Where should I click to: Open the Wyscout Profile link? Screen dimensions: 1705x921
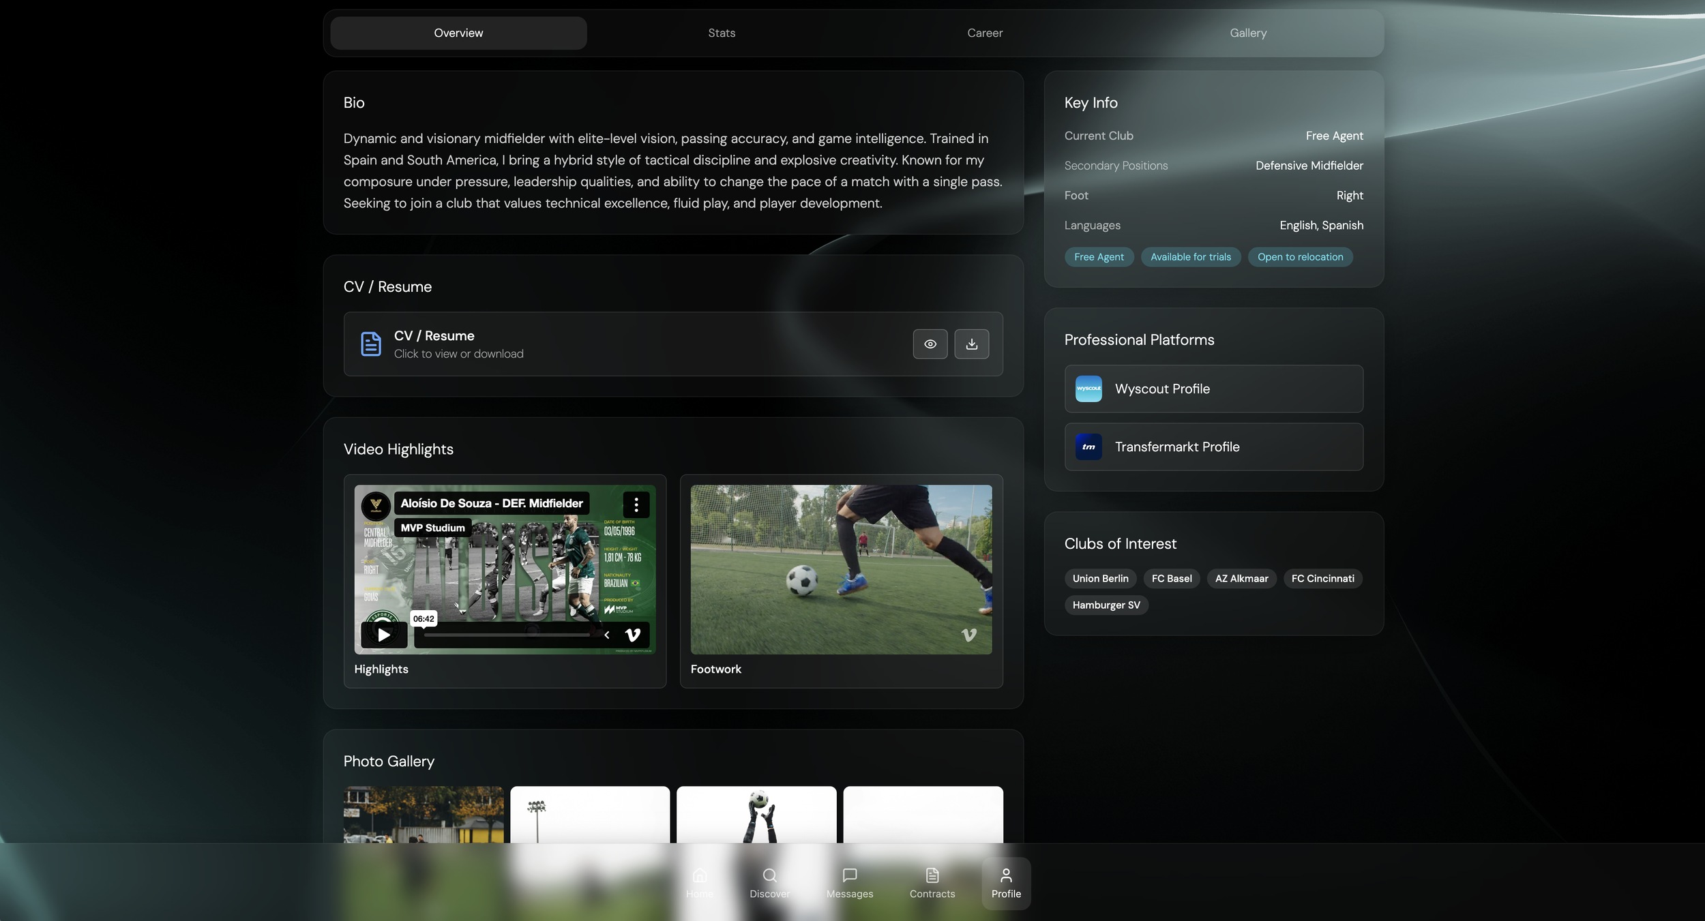tap(1213, 389)
